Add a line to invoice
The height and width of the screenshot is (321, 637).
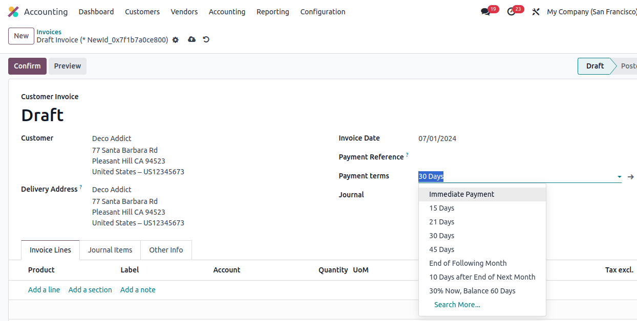coord(44,290)
